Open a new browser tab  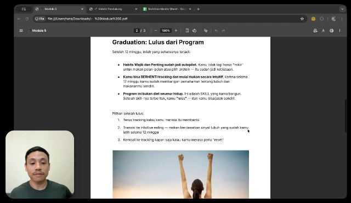tap(198, 9)
